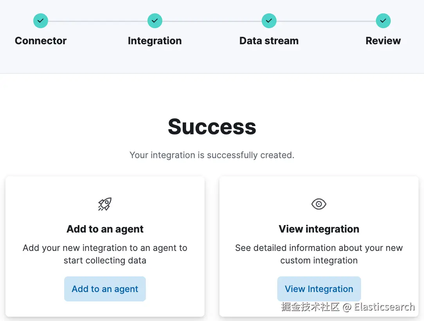This screenshot has height=321, width=424.
Task: Click the Integration step checkmark circle
Action: [155, 21]
